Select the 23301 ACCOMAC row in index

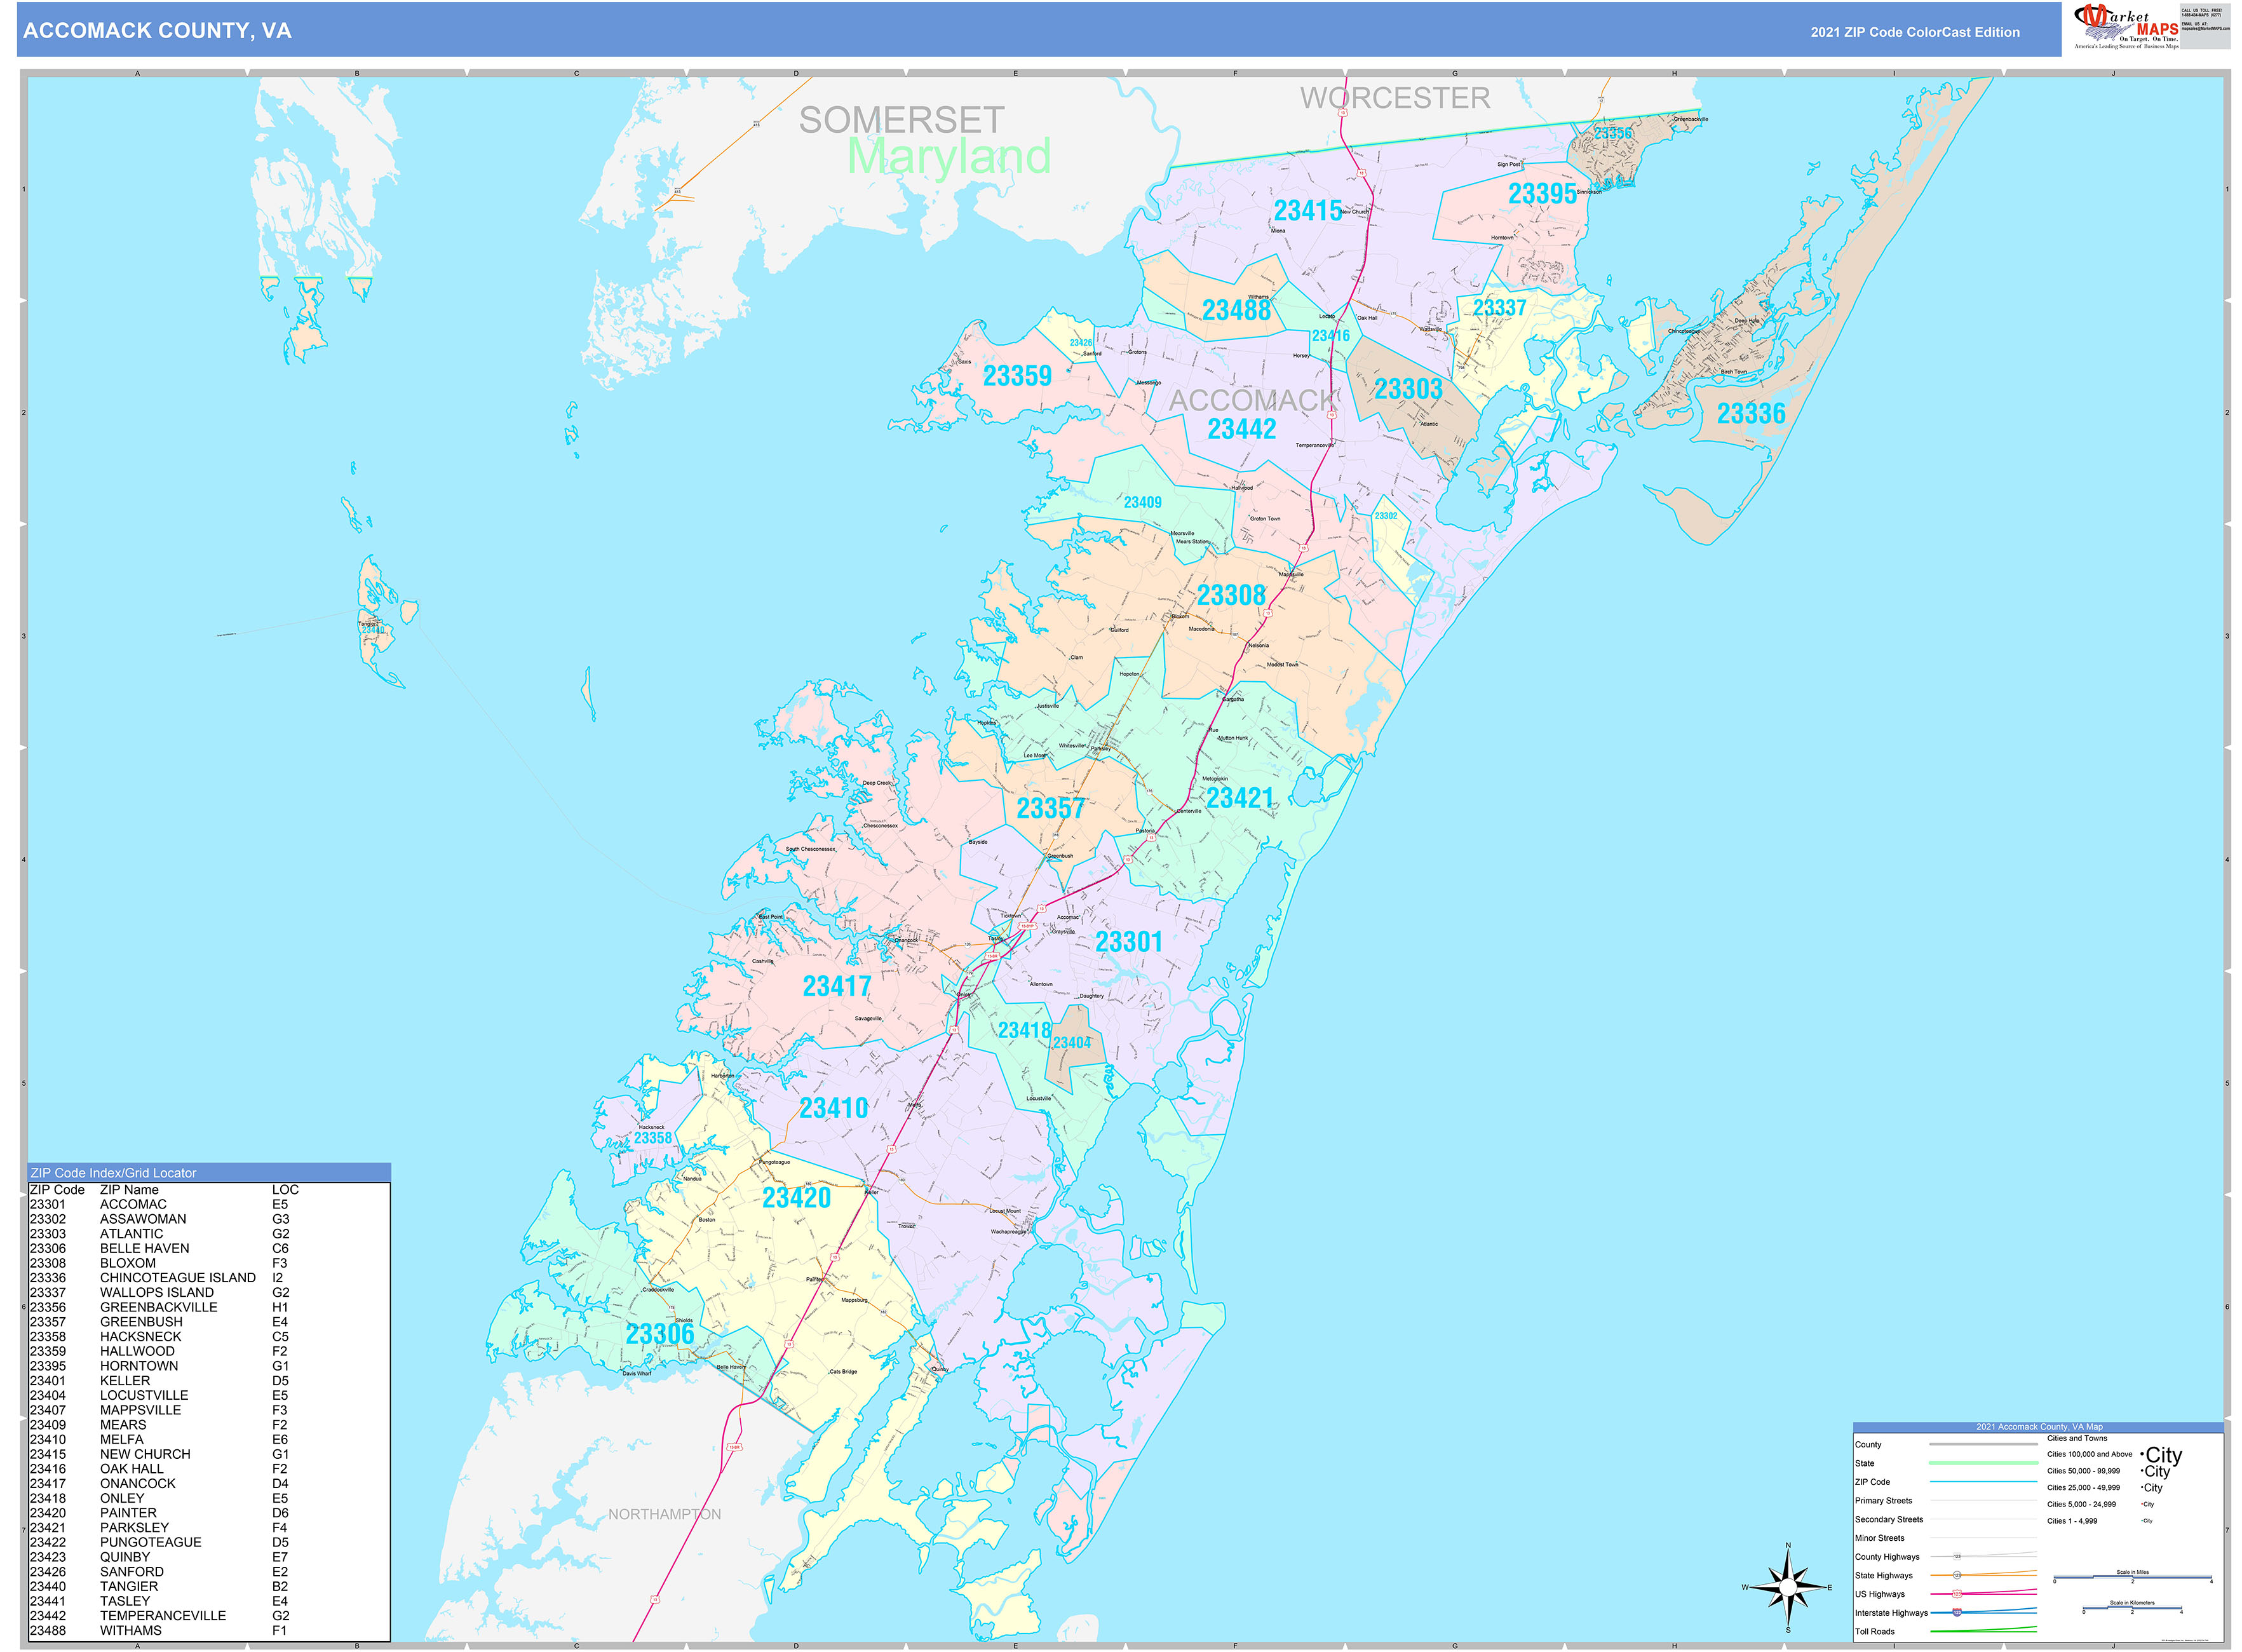click(x=209, y=1205)
